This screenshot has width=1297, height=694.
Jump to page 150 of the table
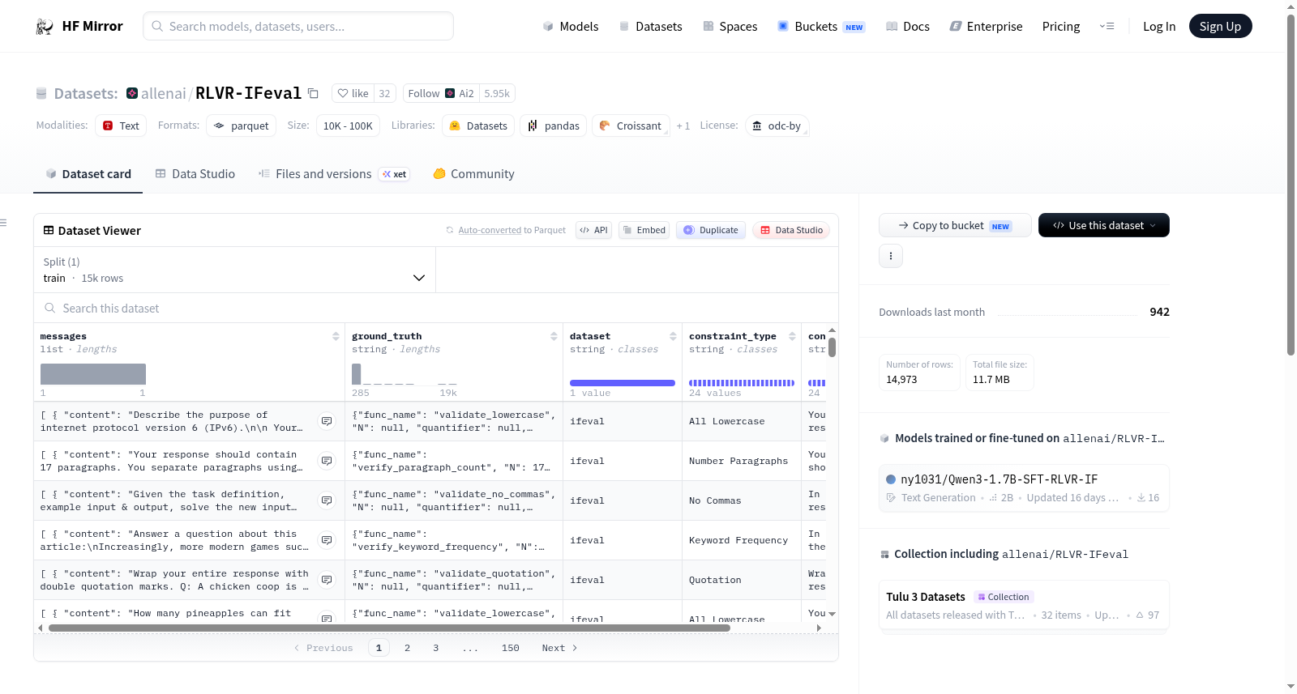coord(510,648)
